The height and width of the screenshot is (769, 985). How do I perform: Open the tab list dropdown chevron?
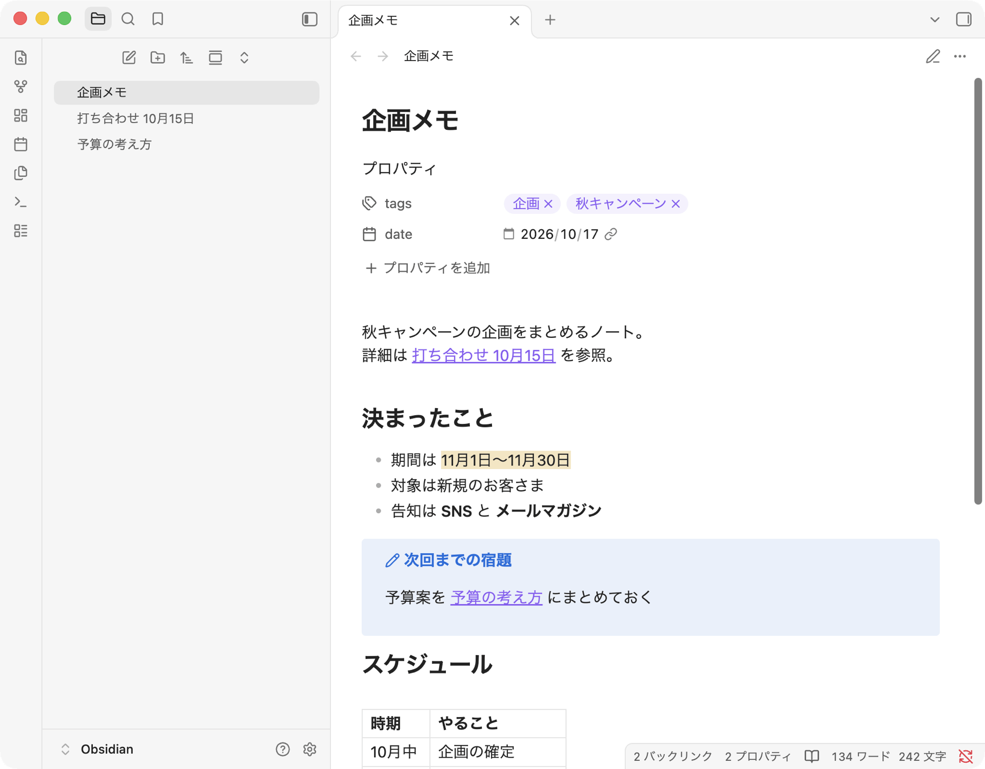[x=934, y=19]
